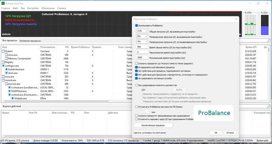
Task: Click the process list search magnifier icon
Action: pos(269,41)
